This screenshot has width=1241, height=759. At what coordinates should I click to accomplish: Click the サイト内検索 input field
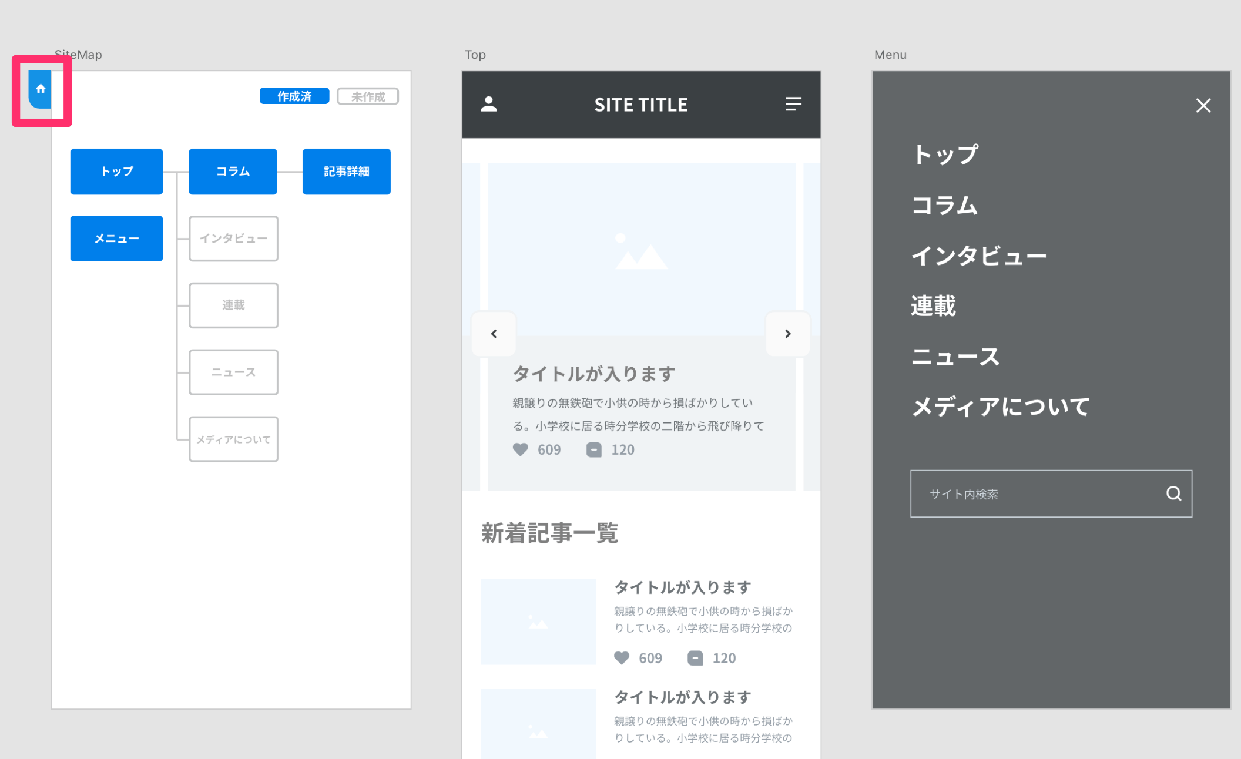pyautogui.click(x=1051, y=494)
